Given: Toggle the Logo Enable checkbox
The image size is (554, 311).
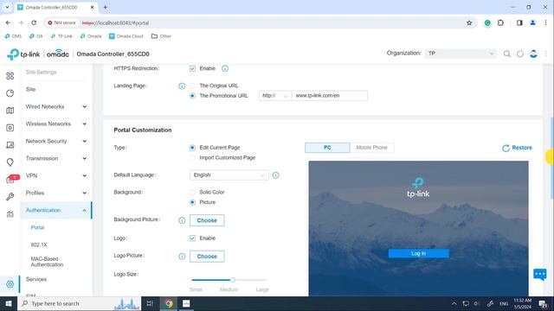Looking at the screenshot, I should (192, 238).
